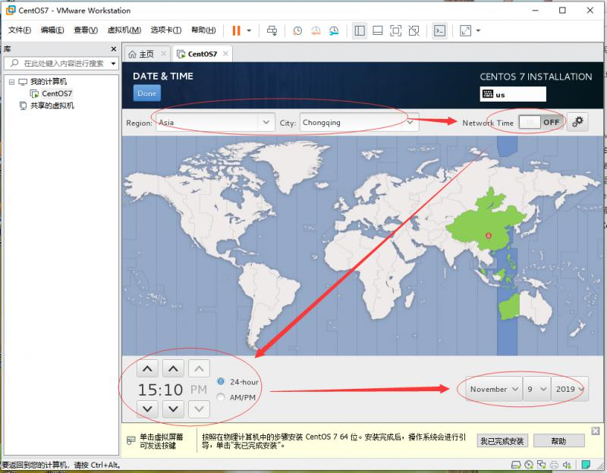Toggle the Network Time switch
The height and width of the screenshot is (473, 607).
pos(541,122)
